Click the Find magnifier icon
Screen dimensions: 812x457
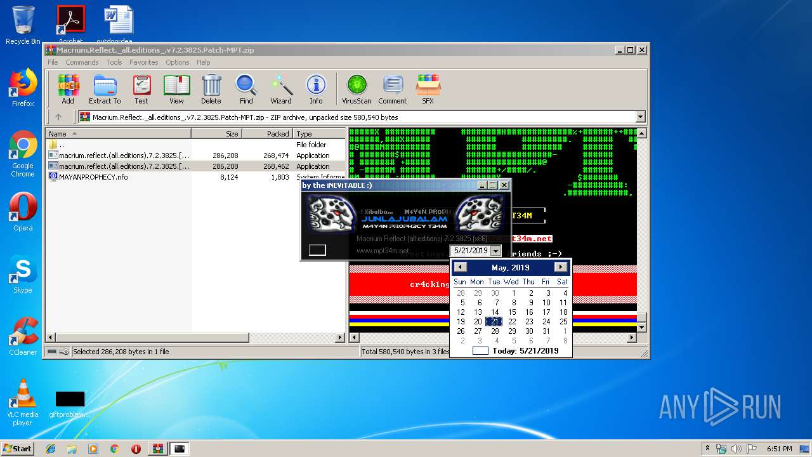tap(246, 89)
